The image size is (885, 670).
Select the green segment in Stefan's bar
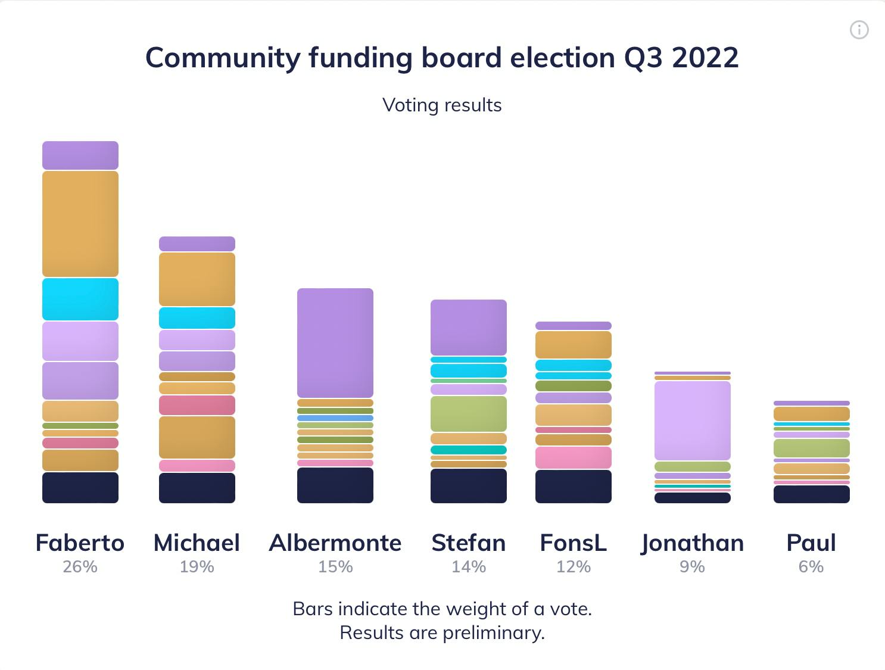[x=469, y=414]
